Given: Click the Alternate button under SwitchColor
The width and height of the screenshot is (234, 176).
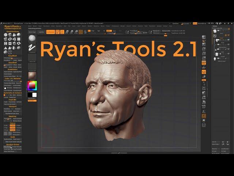Looking at the screenshot, I should tap(32, 101).
